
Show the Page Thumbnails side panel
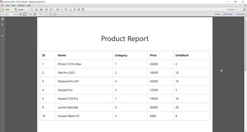click(x=3, y=19)
